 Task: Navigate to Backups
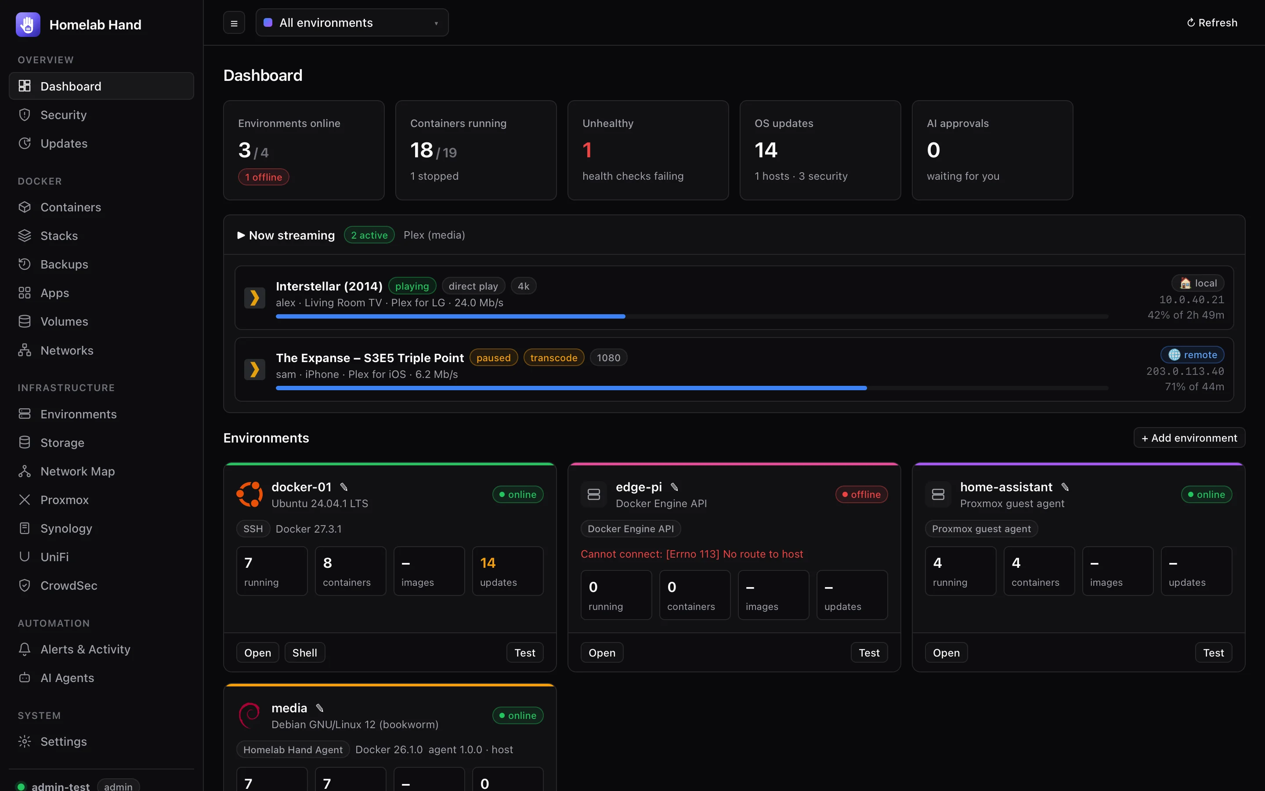coord(101,264)
